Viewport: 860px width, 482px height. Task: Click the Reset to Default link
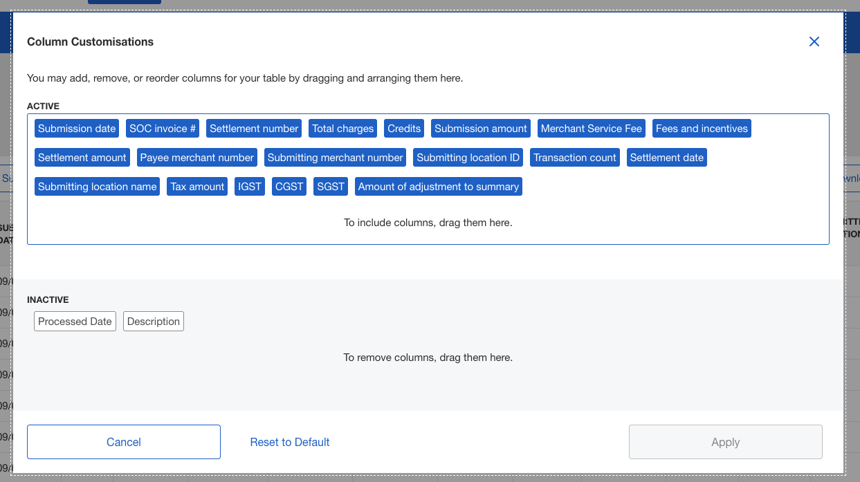pos(290,441)
